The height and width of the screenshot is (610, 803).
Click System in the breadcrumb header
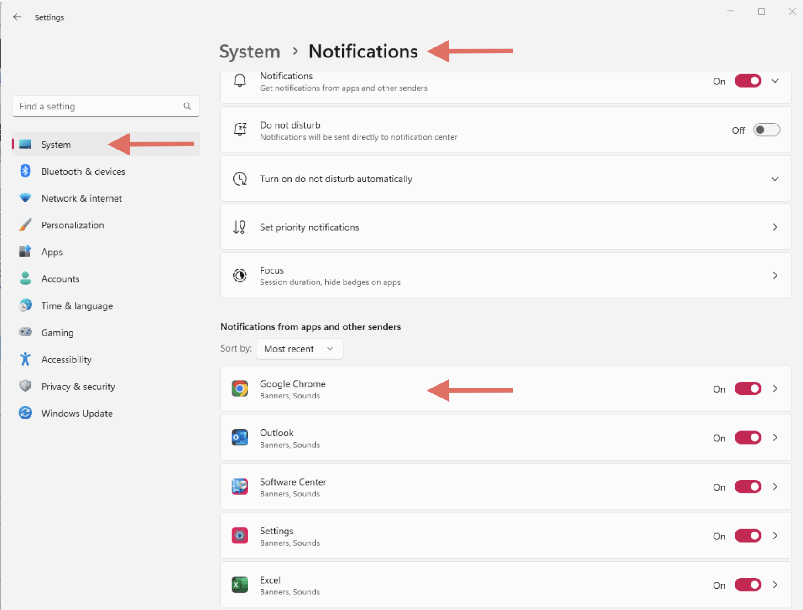point(250,52)
